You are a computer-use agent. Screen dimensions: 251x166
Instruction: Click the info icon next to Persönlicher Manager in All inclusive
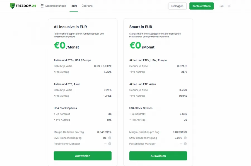tap(110, 144)
